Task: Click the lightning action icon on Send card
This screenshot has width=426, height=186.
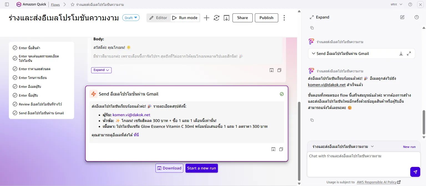Action: (93, 94)
